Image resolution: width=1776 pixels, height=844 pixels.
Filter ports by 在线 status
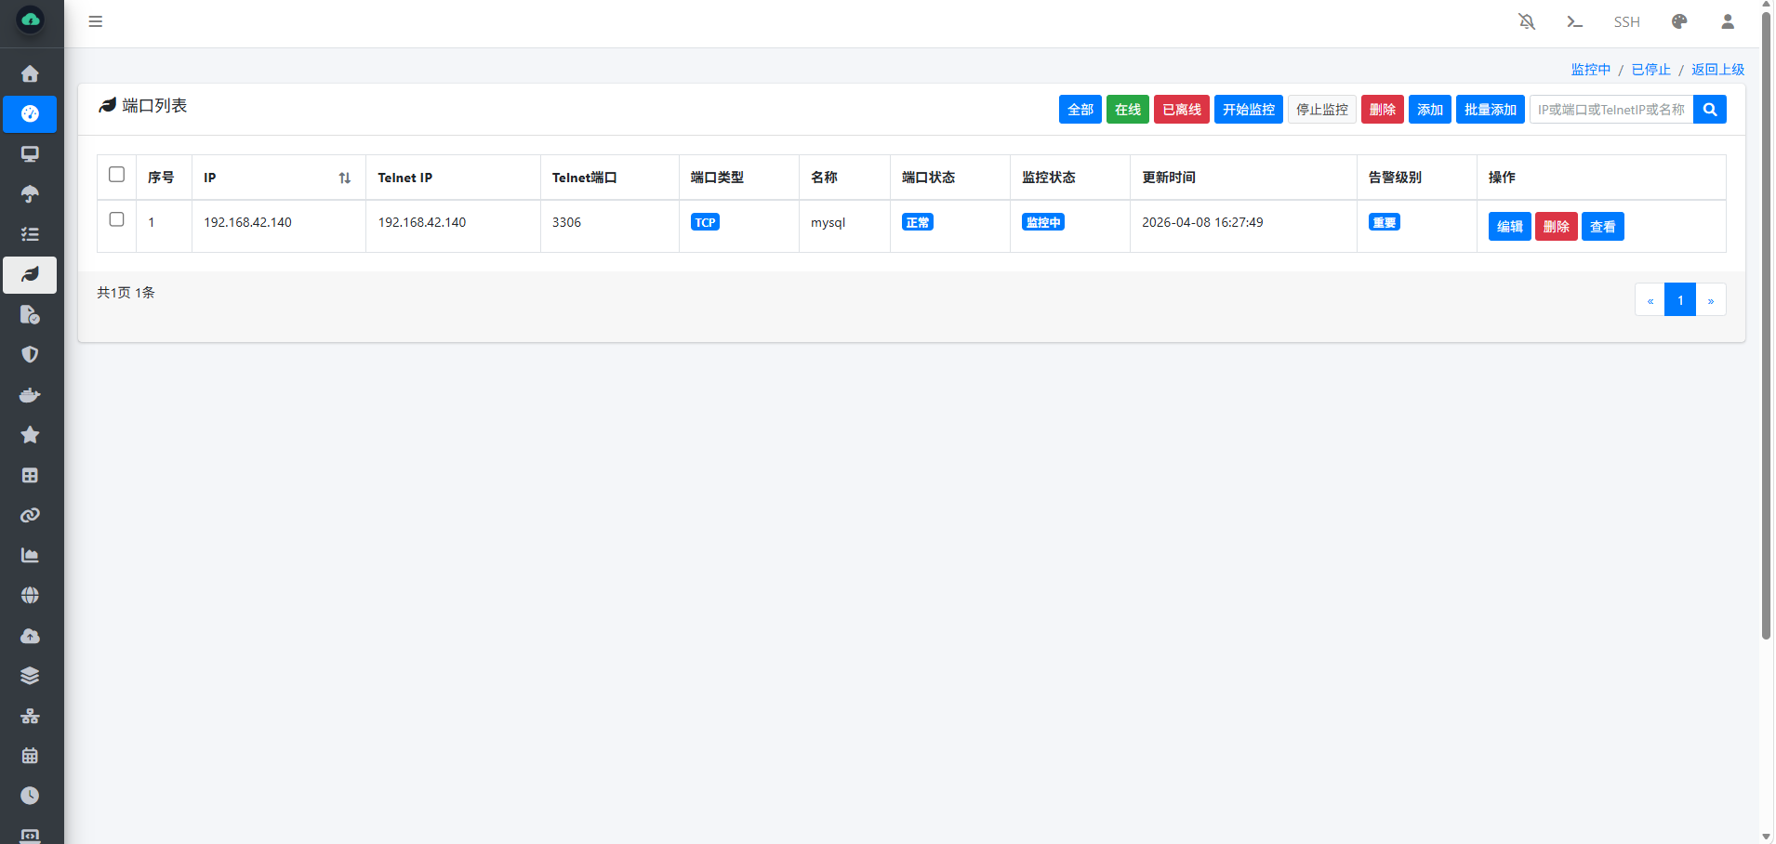(x=1127, y=110)
